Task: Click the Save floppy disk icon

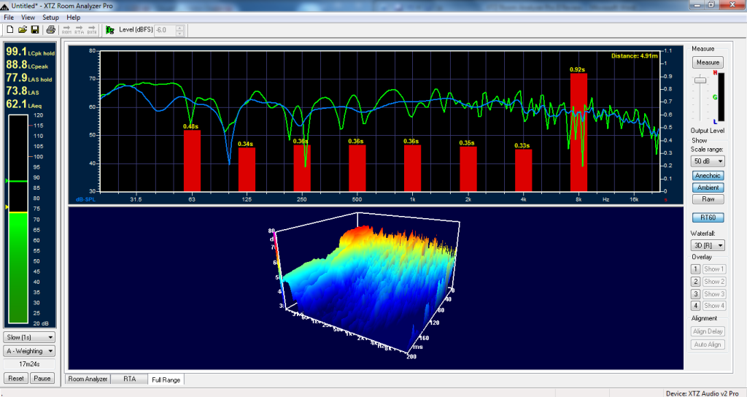Action: (34, 30)
